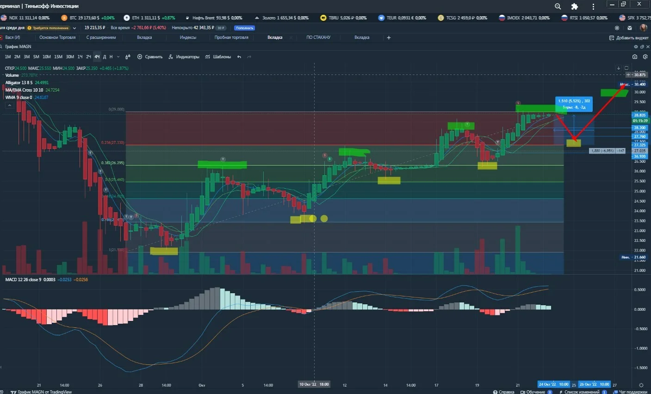Switch to Основной Торговля tab
The width and height of the screenshot is (651, 394).
pyautogui.click(x=57, y=37)
